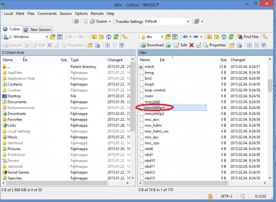Click the padlock encryption icon in status bar
This screenshot has width=276, height=202.
point(210,196)
